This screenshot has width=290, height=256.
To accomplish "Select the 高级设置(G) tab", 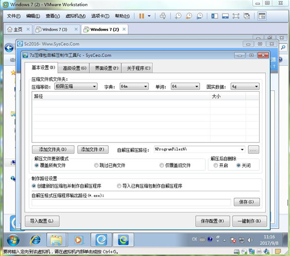I will 74,68.
